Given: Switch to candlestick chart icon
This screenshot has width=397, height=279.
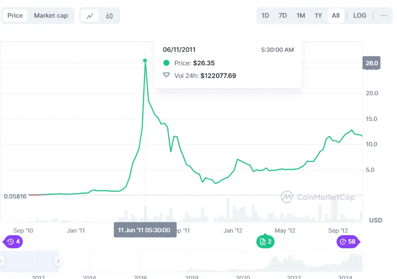Looking at the screenshot, I should point(109,16).
